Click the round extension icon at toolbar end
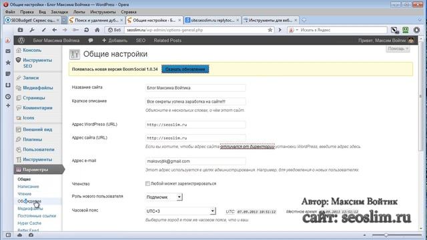 point(416,30)
